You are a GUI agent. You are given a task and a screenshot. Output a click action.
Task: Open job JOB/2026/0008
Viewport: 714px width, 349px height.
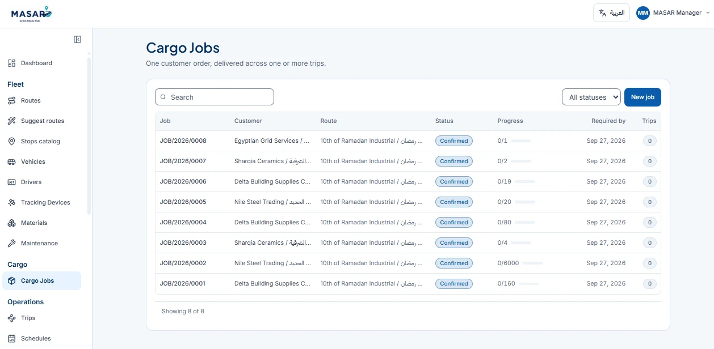[183, 141]
